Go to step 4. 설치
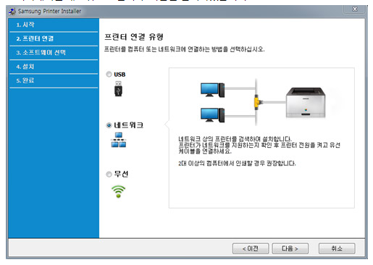The width and height of the screenshot is (373, 265). [54, 67]
